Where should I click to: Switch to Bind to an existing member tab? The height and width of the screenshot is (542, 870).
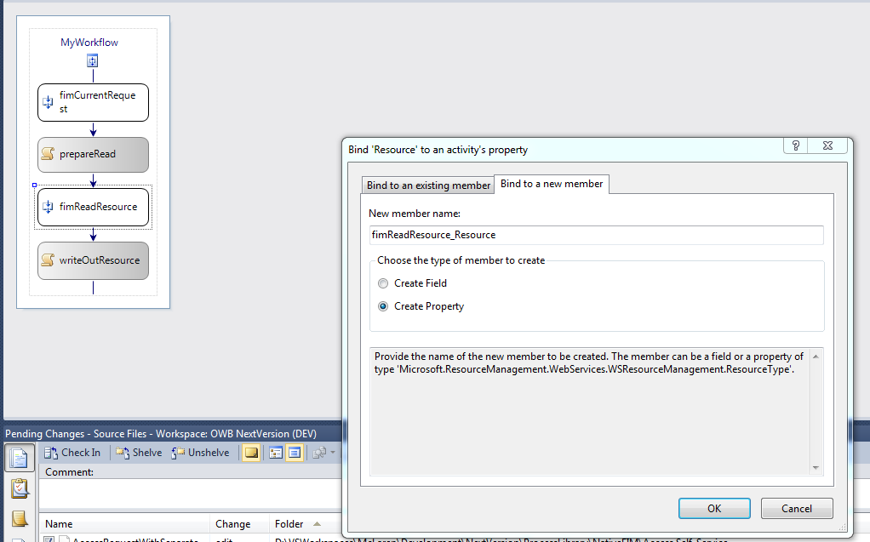coord(428,185)
